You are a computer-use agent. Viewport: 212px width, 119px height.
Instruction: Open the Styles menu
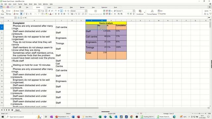26,4
